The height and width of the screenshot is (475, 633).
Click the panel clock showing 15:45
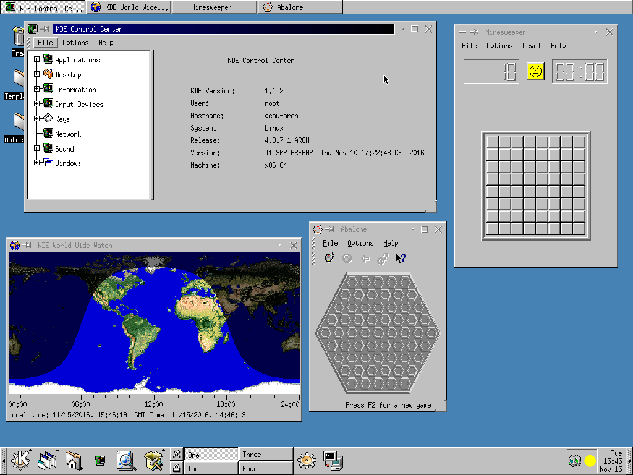(613, 461)
